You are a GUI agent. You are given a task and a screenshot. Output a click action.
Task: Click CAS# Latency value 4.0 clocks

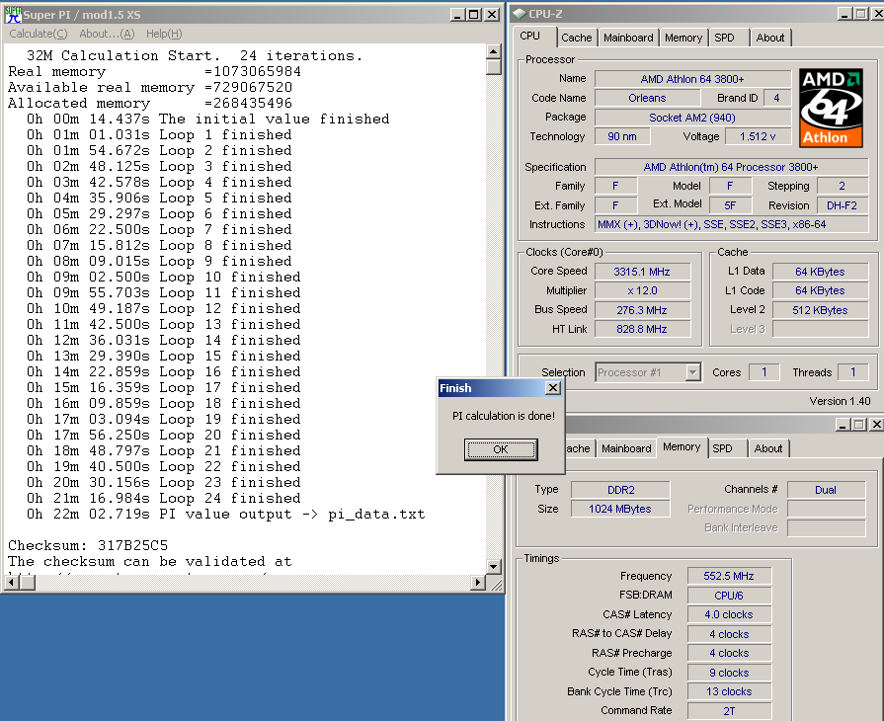click(x=729, y=614)
